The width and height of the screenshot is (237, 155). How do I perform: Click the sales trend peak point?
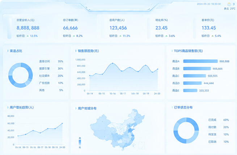click(113, 63)
